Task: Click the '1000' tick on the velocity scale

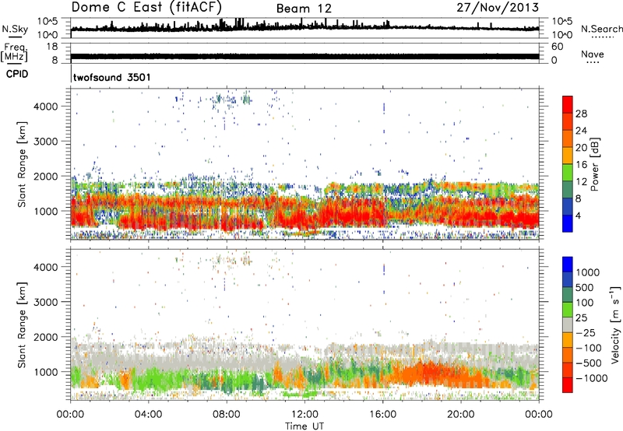Action: tap(588, 272)
